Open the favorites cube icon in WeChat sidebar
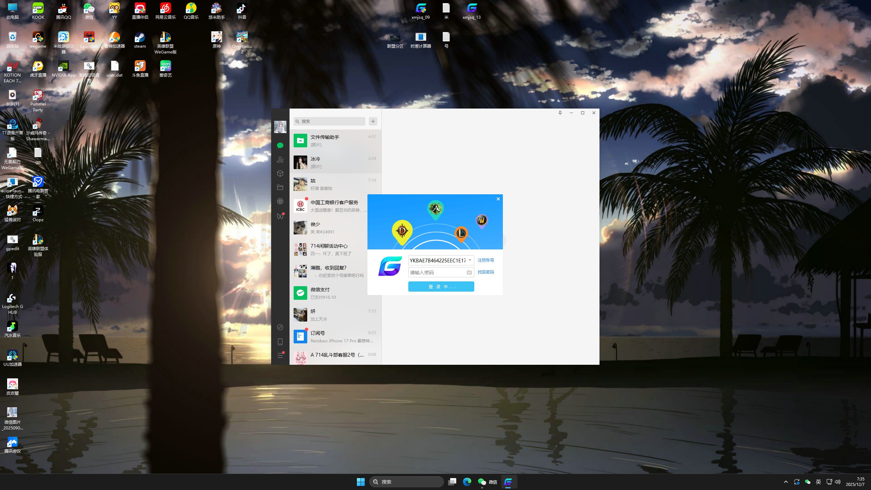The width and height of the screenshot is (871, 490). (x=280, y=174)
